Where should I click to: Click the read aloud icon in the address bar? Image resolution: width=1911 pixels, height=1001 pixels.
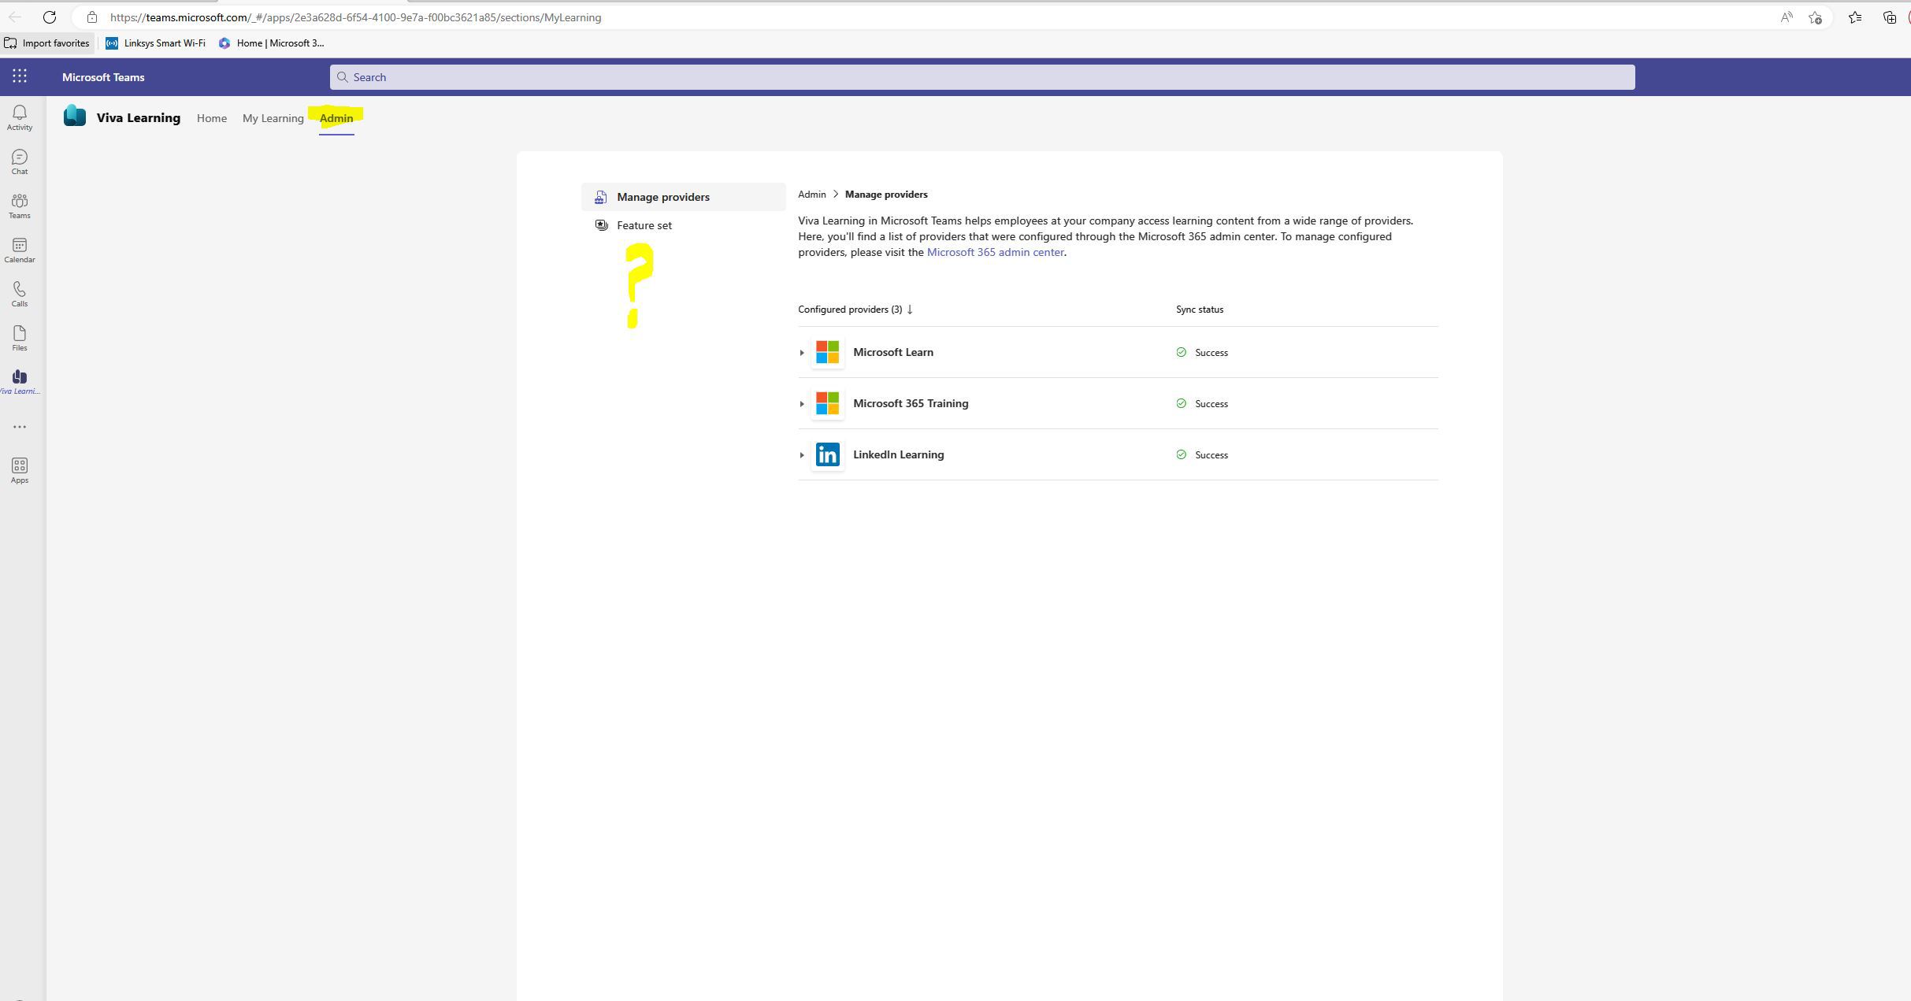[1787, 17]
